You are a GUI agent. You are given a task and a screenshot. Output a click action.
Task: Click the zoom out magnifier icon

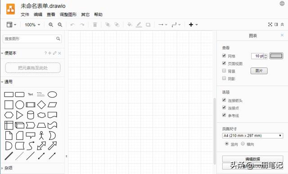pyautogui.click(x=60, y=25)
